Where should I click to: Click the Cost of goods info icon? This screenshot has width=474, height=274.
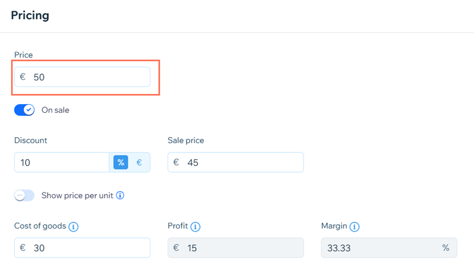click(x=74, y=226)
